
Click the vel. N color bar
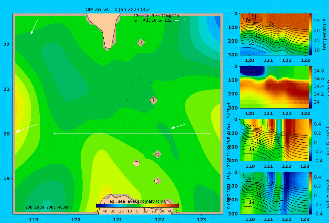click(x=311, y=140)
